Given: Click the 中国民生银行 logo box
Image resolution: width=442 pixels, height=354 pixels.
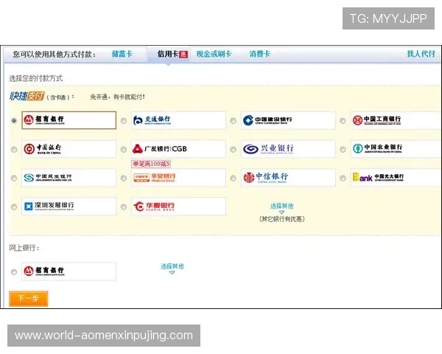Looking at the screenshot, I should click(x=69, y=178).
